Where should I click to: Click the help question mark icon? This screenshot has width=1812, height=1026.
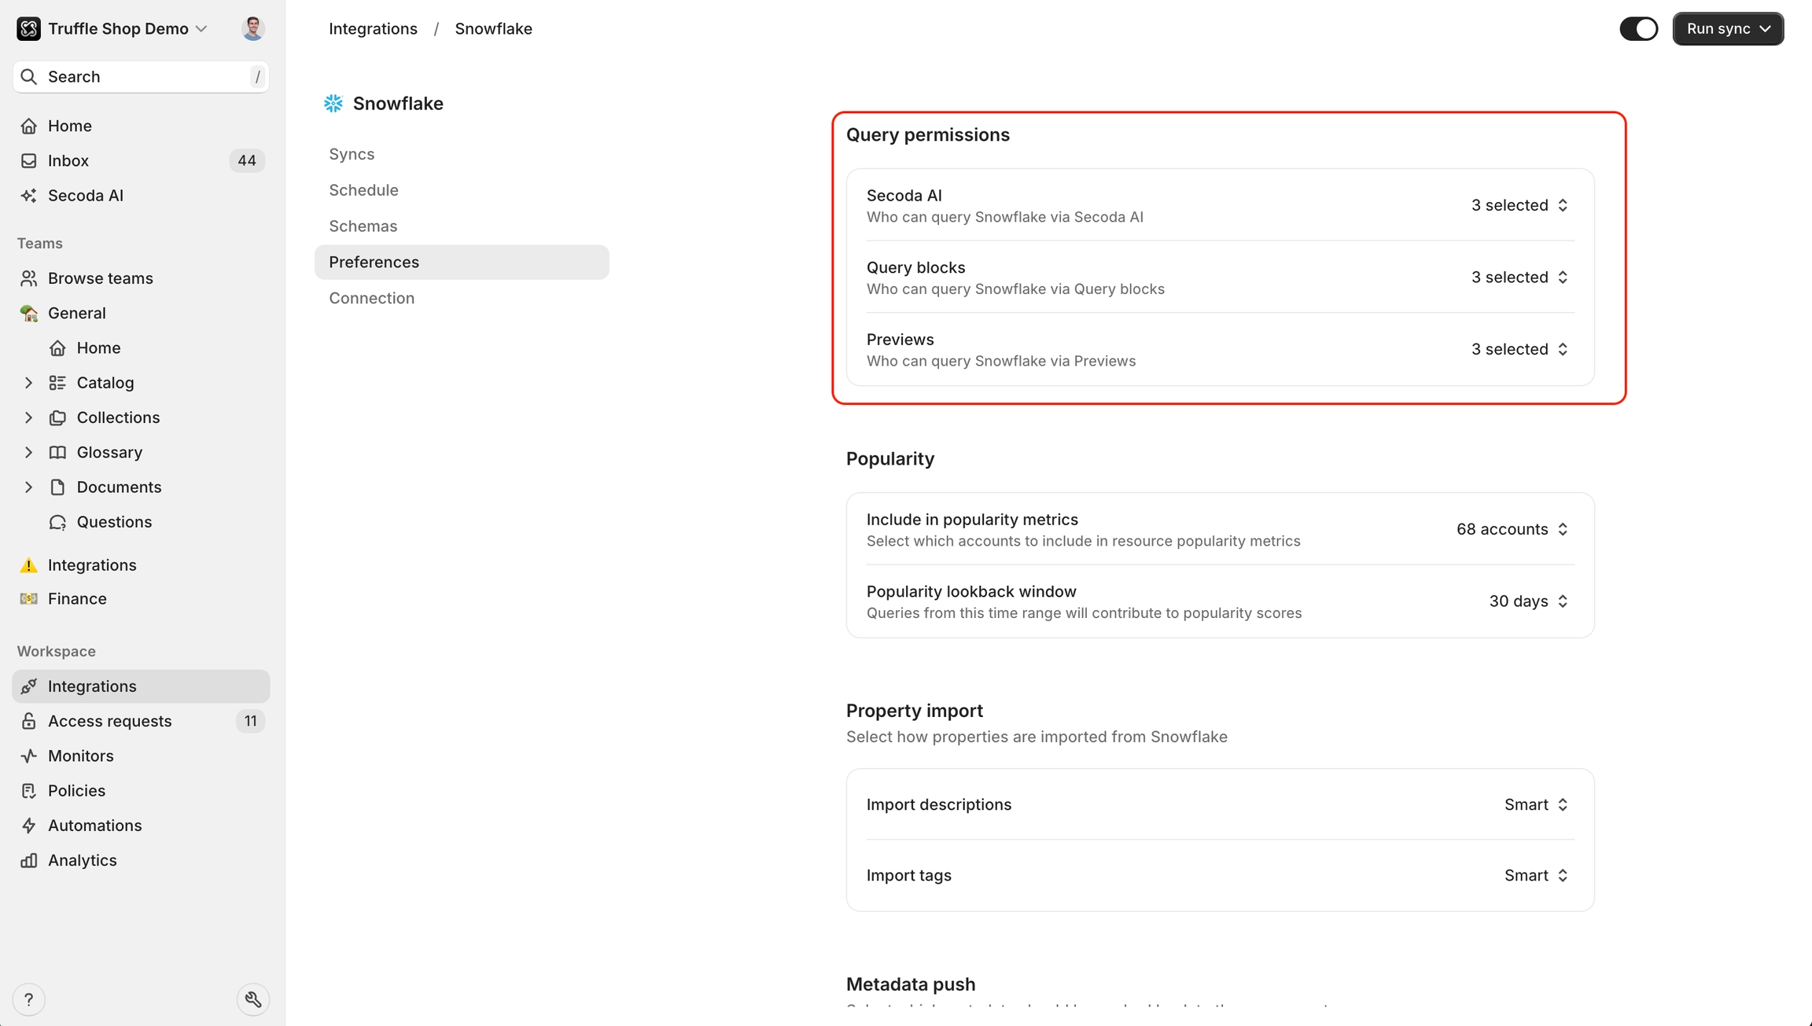tap(29, 999)
